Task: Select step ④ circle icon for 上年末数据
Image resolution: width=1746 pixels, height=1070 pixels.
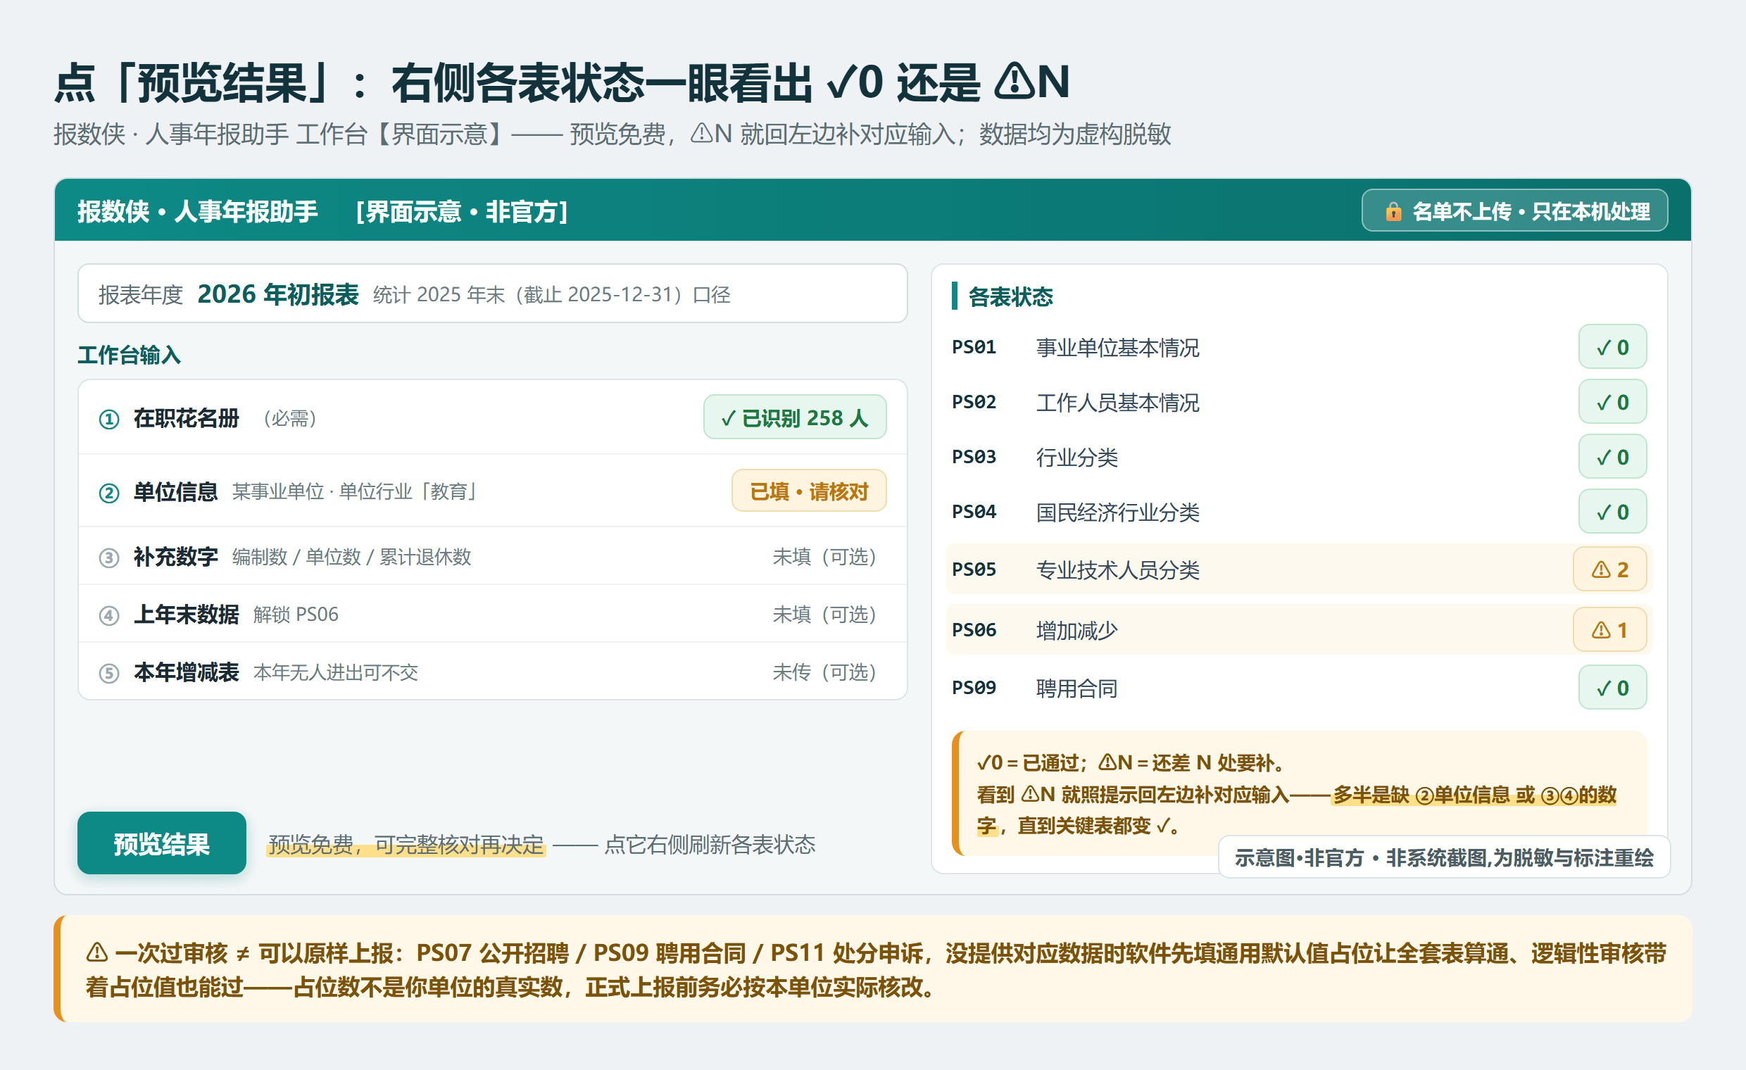Action: [108, 615]
